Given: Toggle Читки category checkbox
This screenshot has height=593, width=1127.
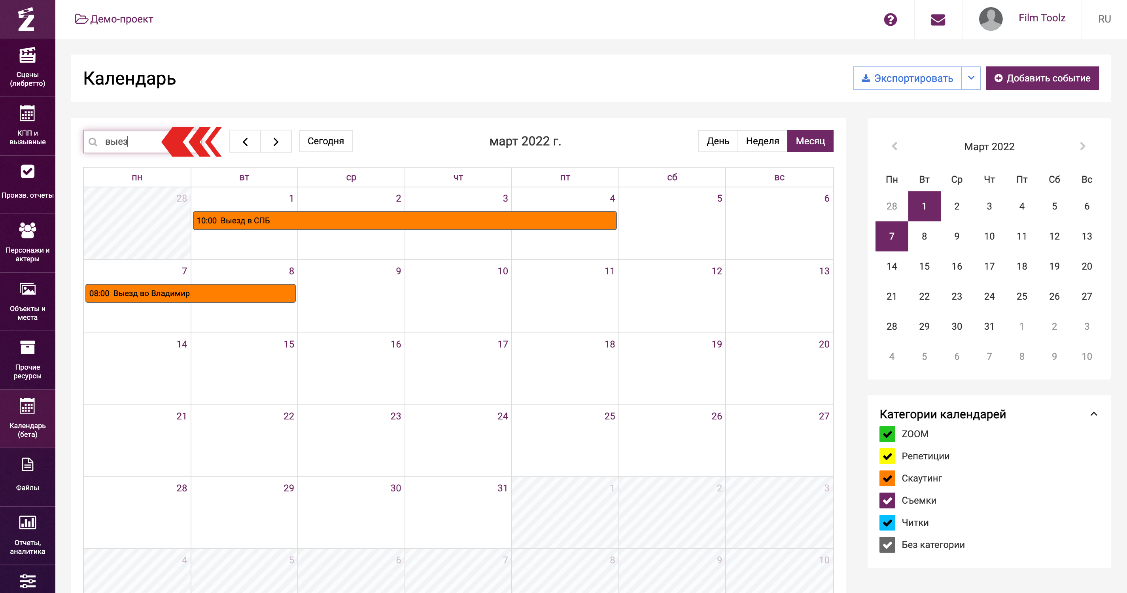Looking at the screenshot, I should pos(887,523).
